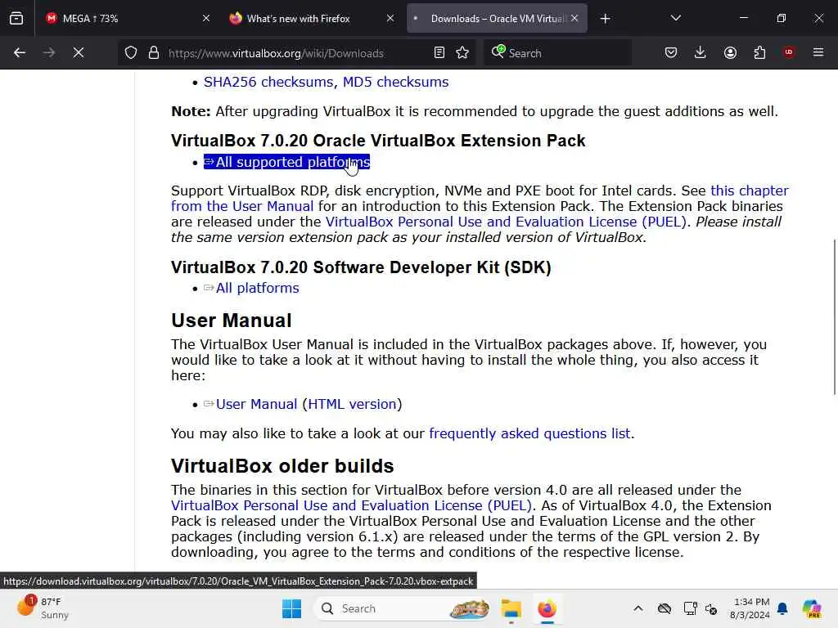Open the weather widget showing 87°F Sunny

click(44, 608)
